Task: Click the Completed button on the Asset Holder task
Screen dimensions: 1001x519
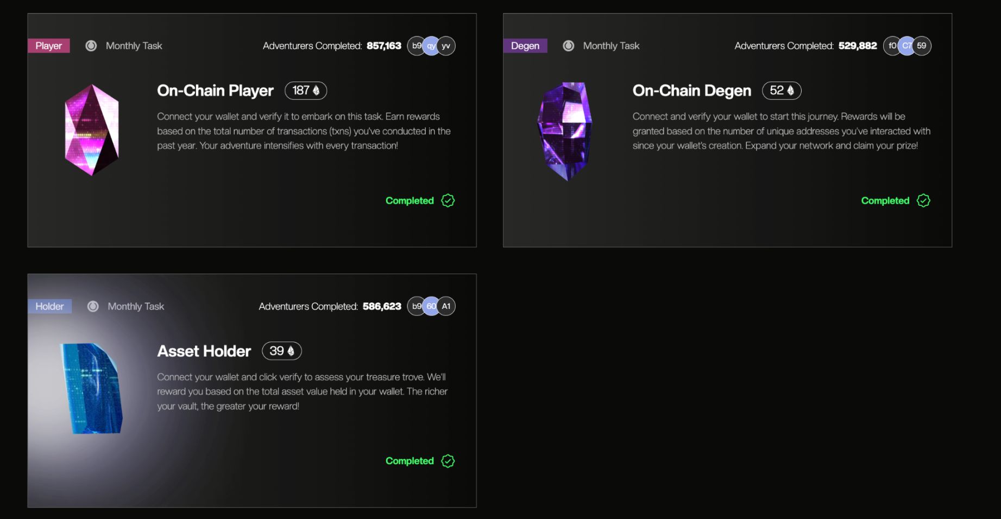Action: click(409, 461)
